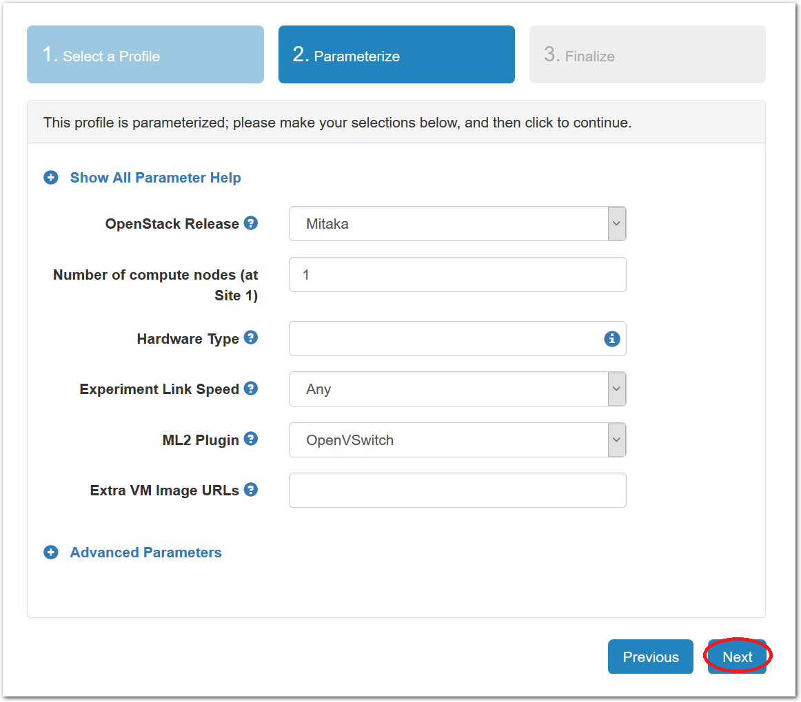Click the 'This profile is parameterized' instruction text
This screenshot has height=702, width=801.
337,123
